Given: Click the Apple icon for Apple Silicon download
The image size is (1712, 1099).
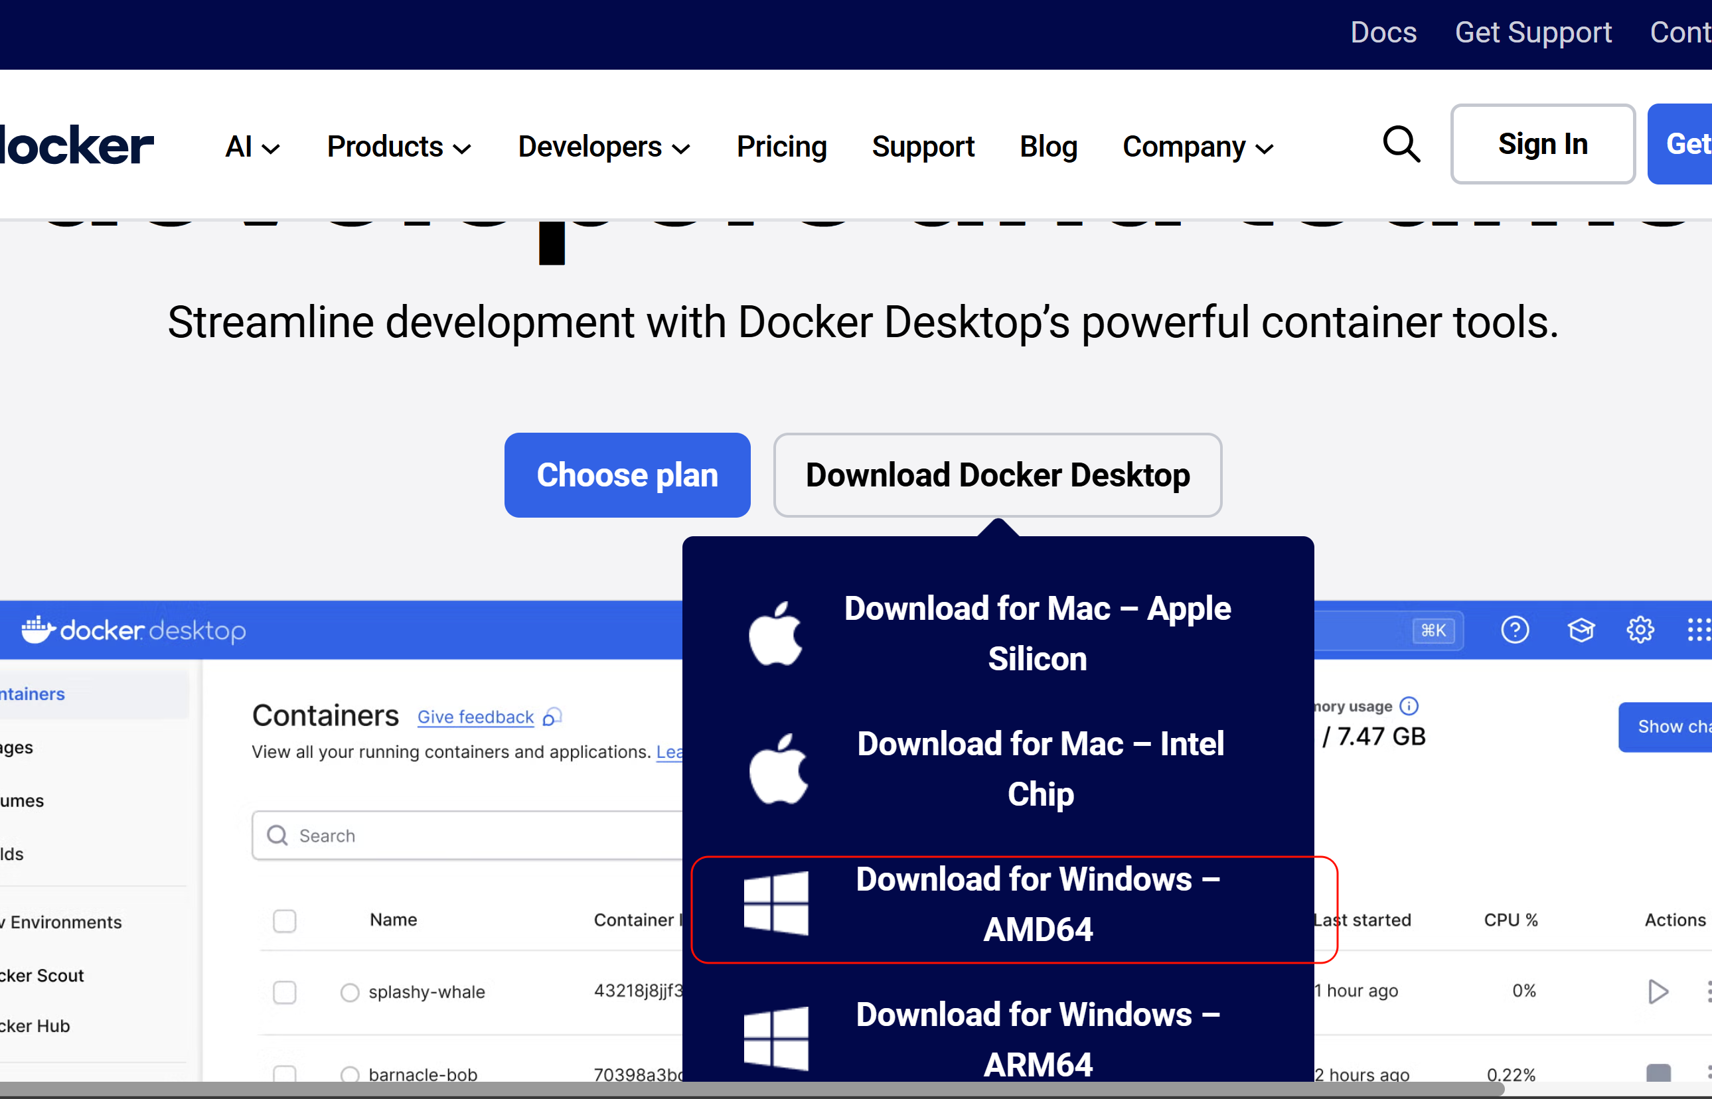Looking at the screenshot, I should pyautogui.click(x=776, y=633).
